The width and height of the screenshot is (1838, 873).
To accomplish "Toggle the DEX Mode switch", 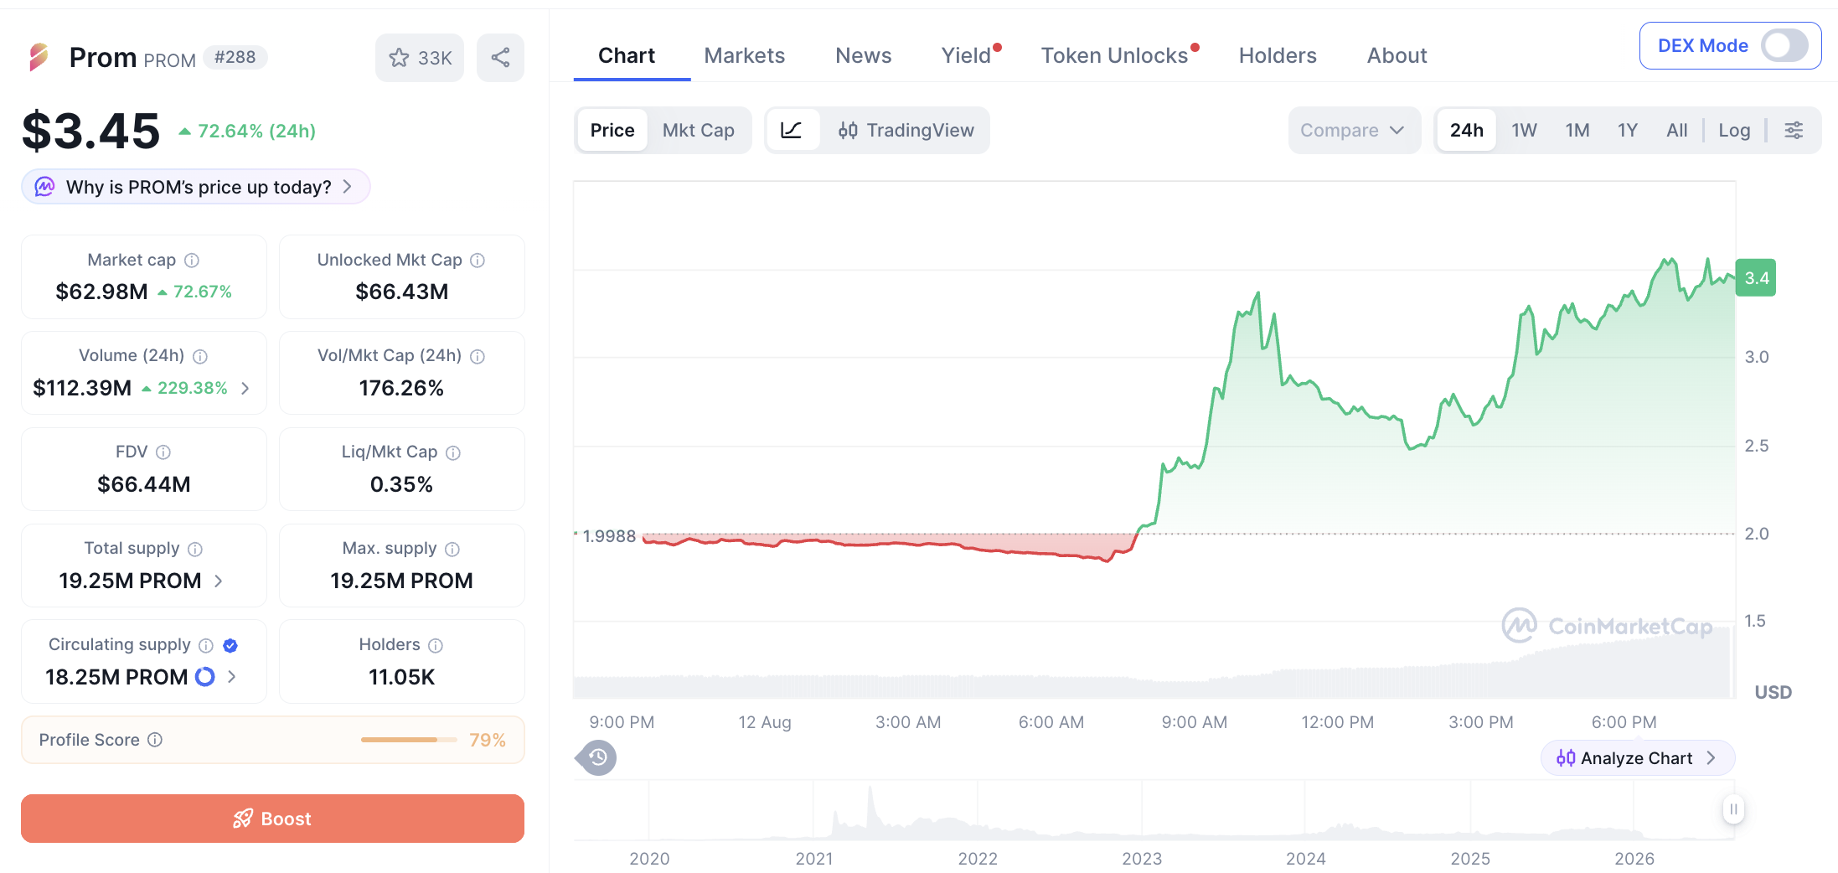I will pyautogui.click(x=1784, y=45).
